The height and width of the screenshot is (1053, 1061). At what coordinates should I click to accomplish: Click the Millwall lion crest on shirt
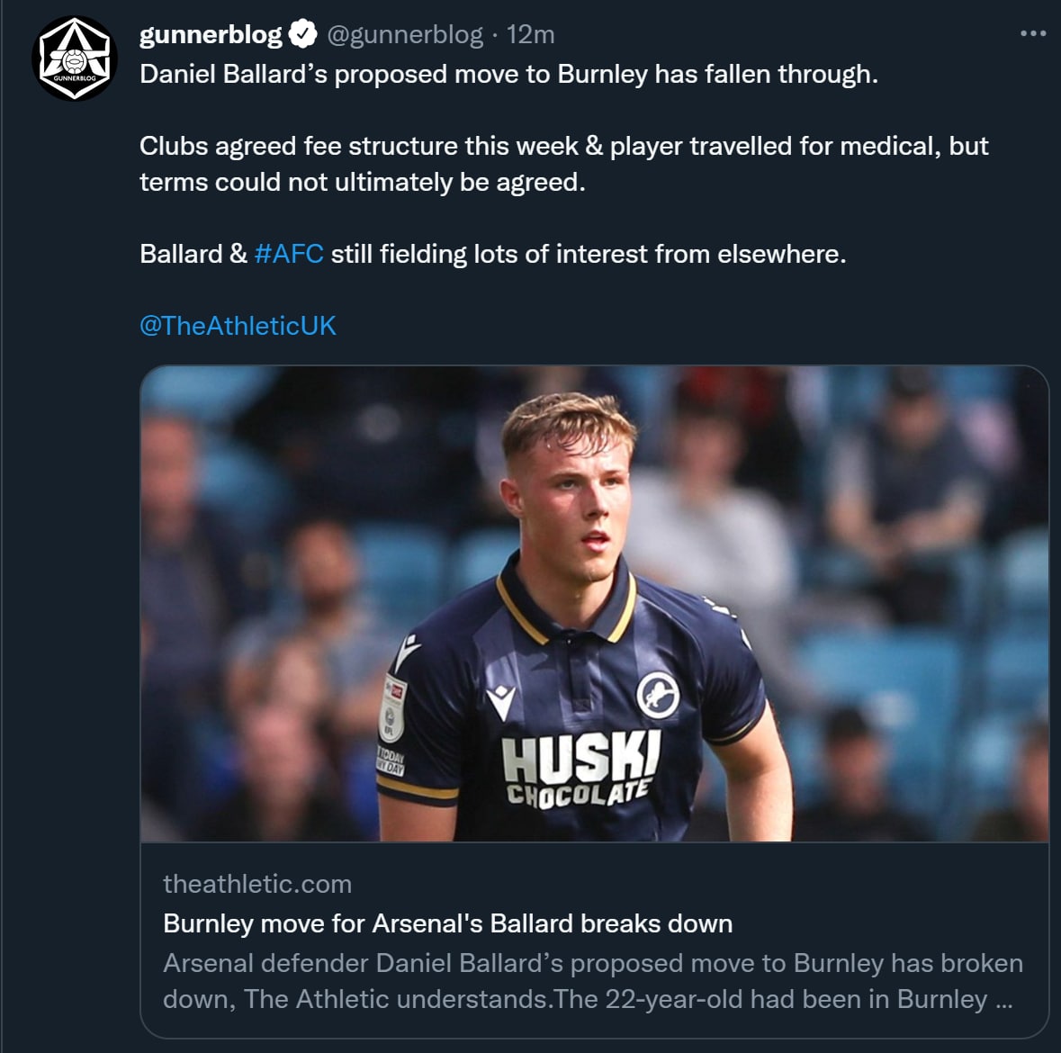tap(658, 694)
